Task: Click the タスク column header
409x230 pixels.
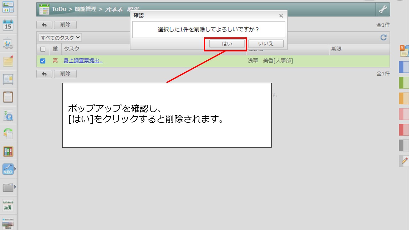Action: pyautogui.click(x=72, y=49)
